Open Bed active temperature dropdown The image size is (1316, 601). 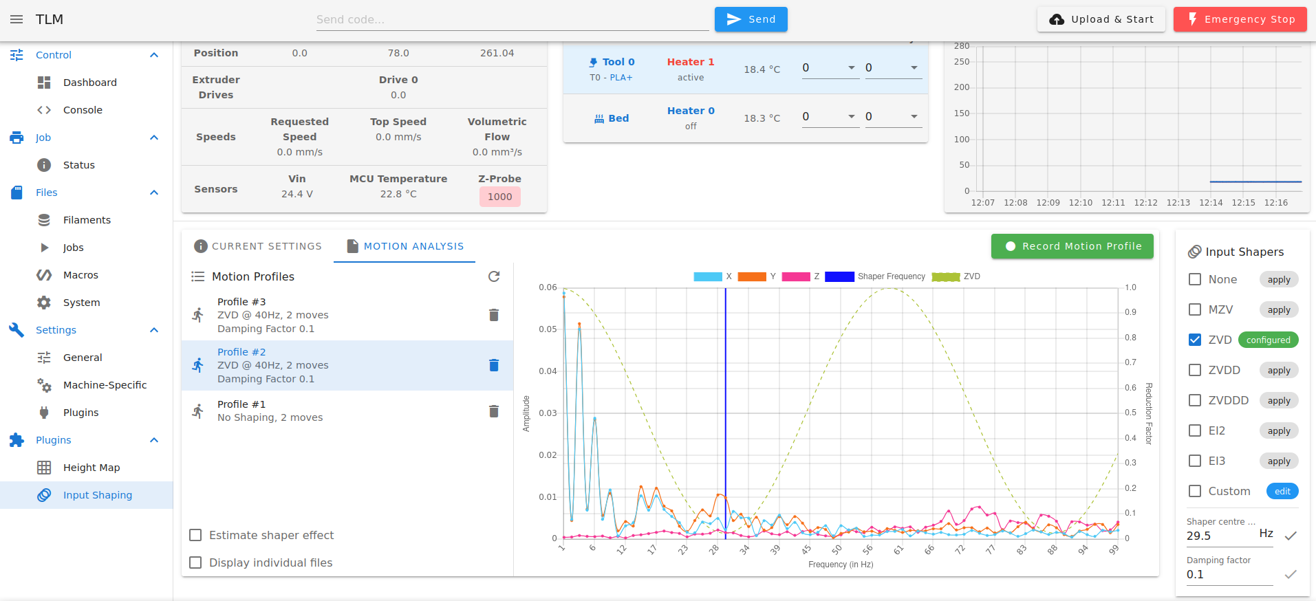click(852, 116)
